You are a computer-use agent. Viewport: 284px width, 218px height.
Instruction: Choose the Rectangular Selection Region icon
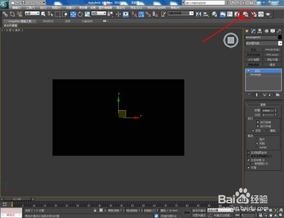57,14
